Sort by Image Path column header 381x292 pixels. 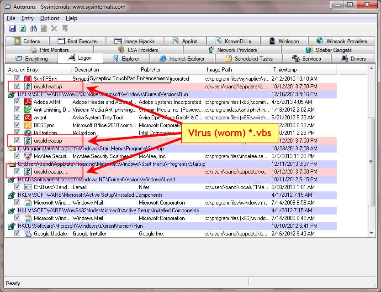coord(237,70)
